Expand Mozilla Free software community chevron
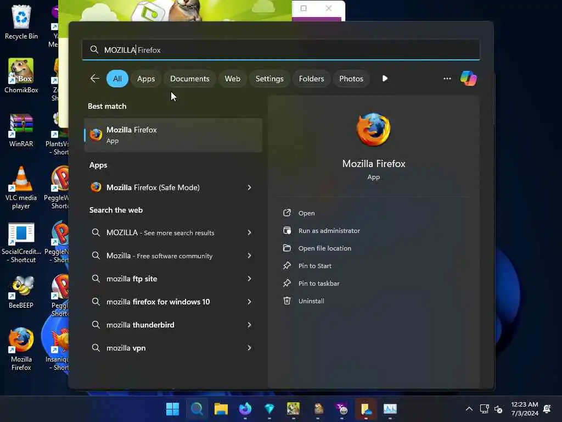The width and height of the screenshot is (562, 422). [x=249, y=256]
